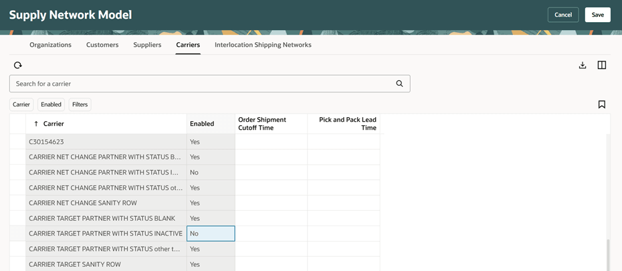Click the Enabled column header

click(202, 124)
